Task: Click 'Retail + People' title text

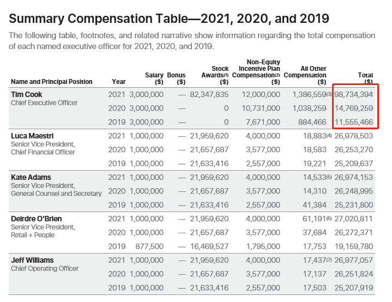Action: point(33,235)
